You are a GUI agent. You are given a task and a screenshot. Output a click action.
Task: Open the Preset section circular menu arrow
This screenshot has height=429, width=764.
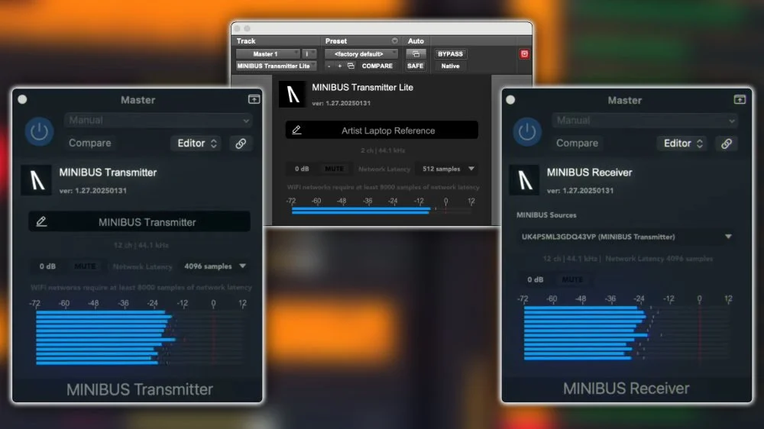point(395,41)
